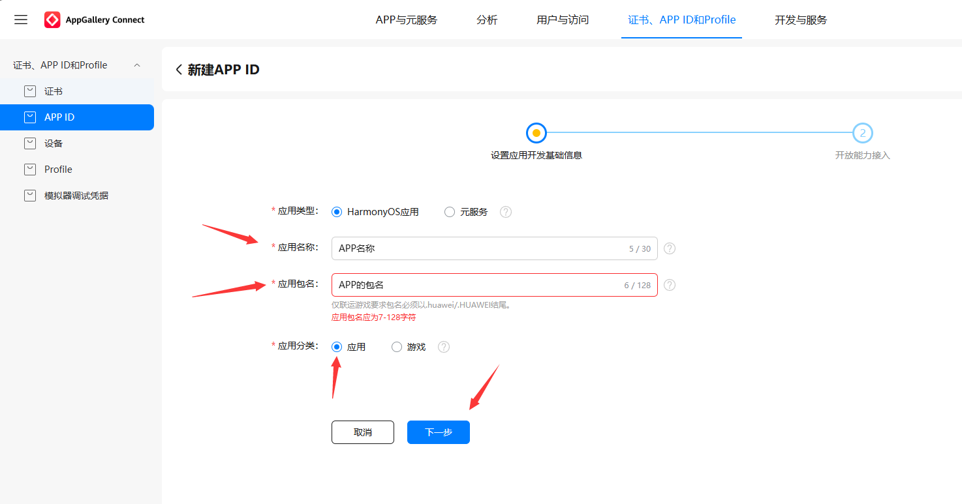Screen dimensions: 962x504
Task: Click the 新建APP ID page title
Action: 223,70
